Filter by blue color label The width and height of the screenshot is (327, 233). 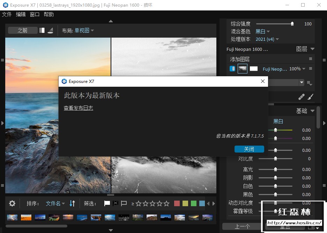click(x=202, y=203)
